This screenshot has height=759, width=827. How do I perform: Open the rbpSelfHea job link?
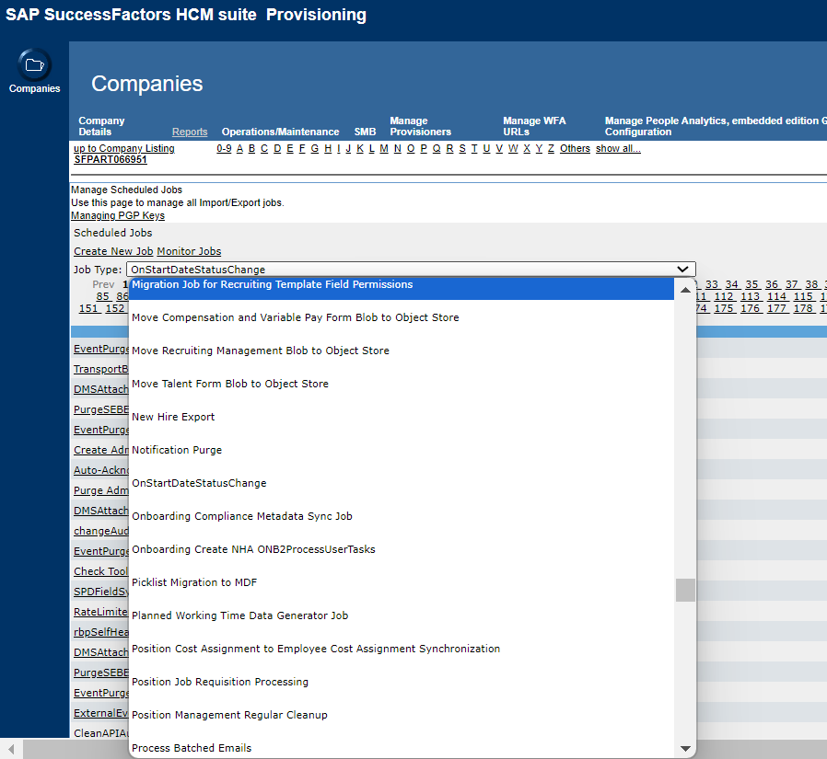click(x=100, y=632)
